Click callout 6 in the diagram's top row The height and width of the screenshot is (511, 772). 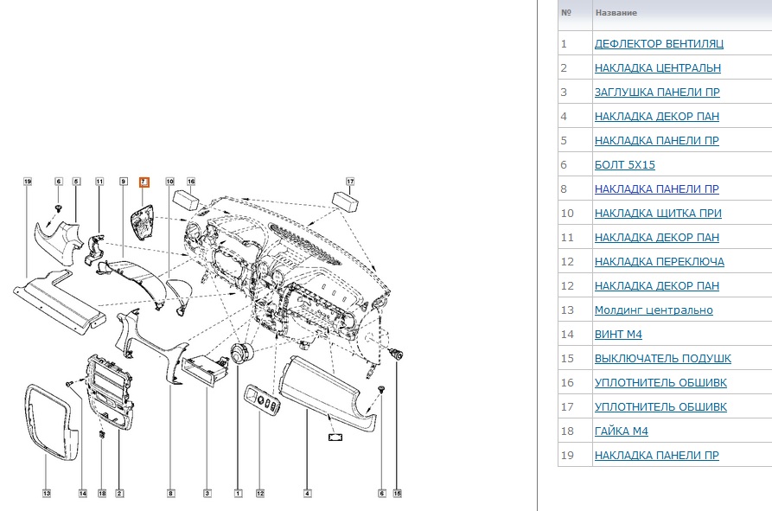tap(59, 182)
